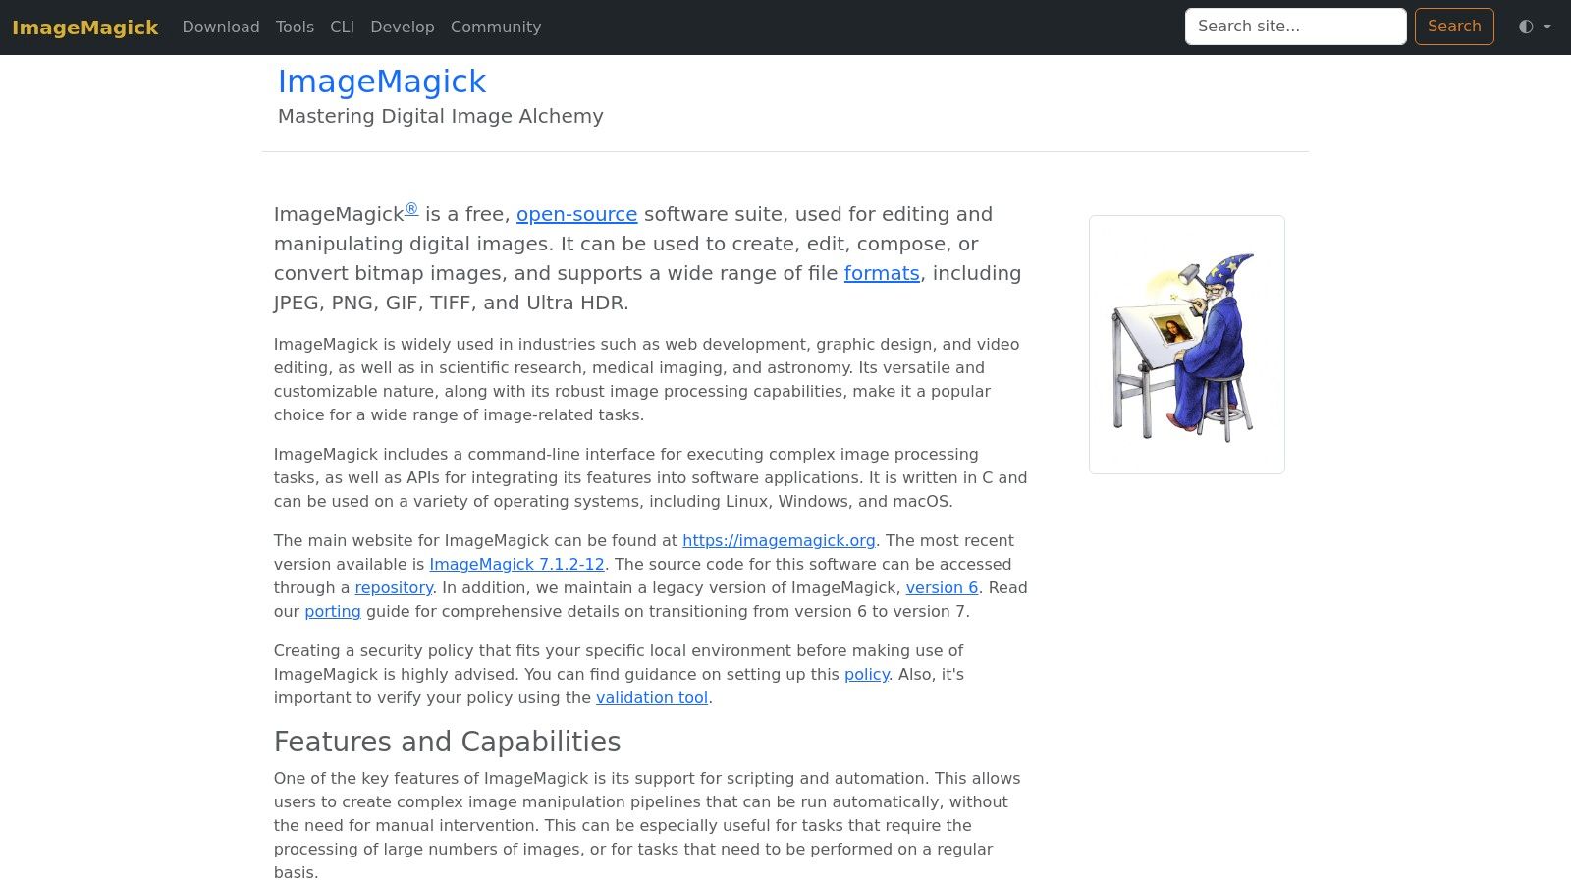The width and height of the screenshot is (1571, 884).
Task: Open the Download menu
Action: (x=220, y=27)
